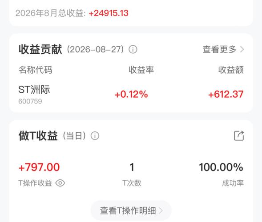Select 收益率 column header
Screen dimensions: 262x222
point(141,70)
